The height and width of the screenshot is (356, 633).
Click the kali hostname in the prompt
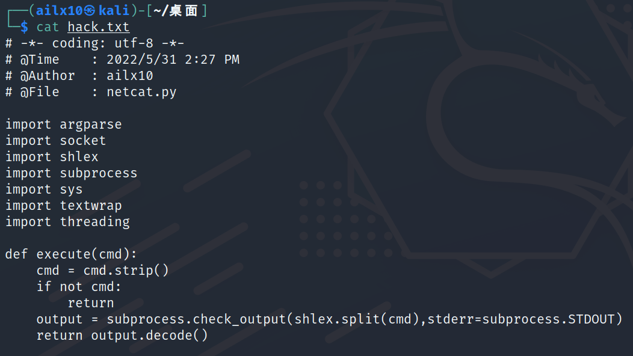tap(114, 11)
